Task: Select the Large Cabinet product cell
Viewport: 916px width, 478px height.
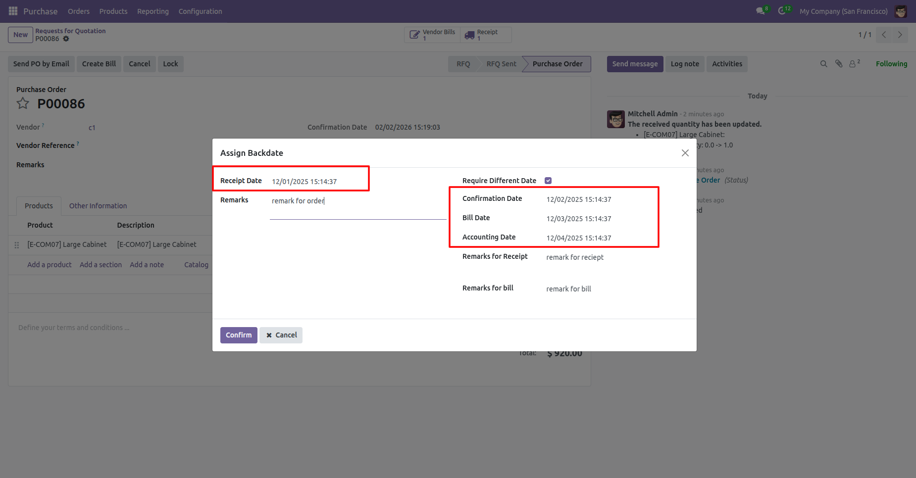Action: [67, 244]
